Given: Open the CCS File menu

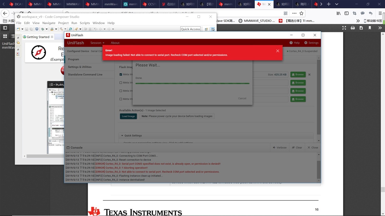Looking at the screenshot, I should click(19, 23).
